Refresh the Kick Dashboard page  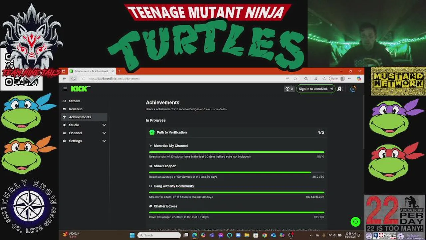[x=73, y=79]
